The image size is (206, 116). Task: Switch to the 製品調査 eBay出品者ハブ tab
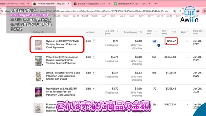[92, 4]
